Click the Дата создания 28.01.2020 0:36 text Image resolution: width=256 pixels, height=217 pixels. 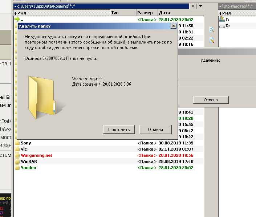pyautogui.click(x=101, y=84)
